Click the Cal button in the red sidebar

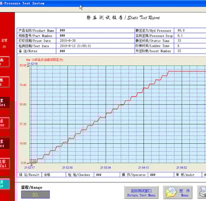click(4, 164)
